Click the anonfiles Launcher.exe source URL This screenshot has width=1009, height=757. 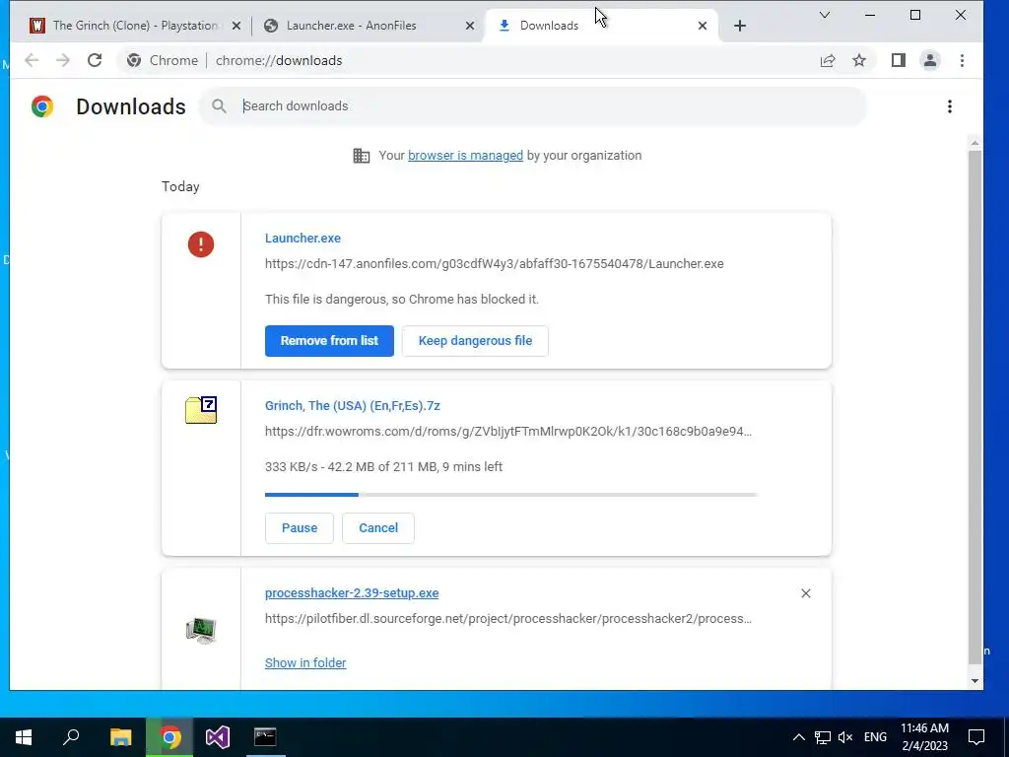(495, 264)
